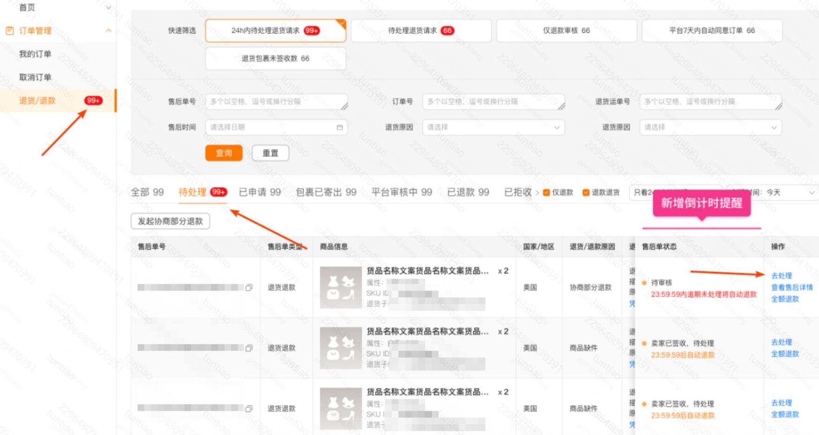Click the 99+ badge on 待处理 tab
This screenshot has height=435, width=819.
(218, 191)
